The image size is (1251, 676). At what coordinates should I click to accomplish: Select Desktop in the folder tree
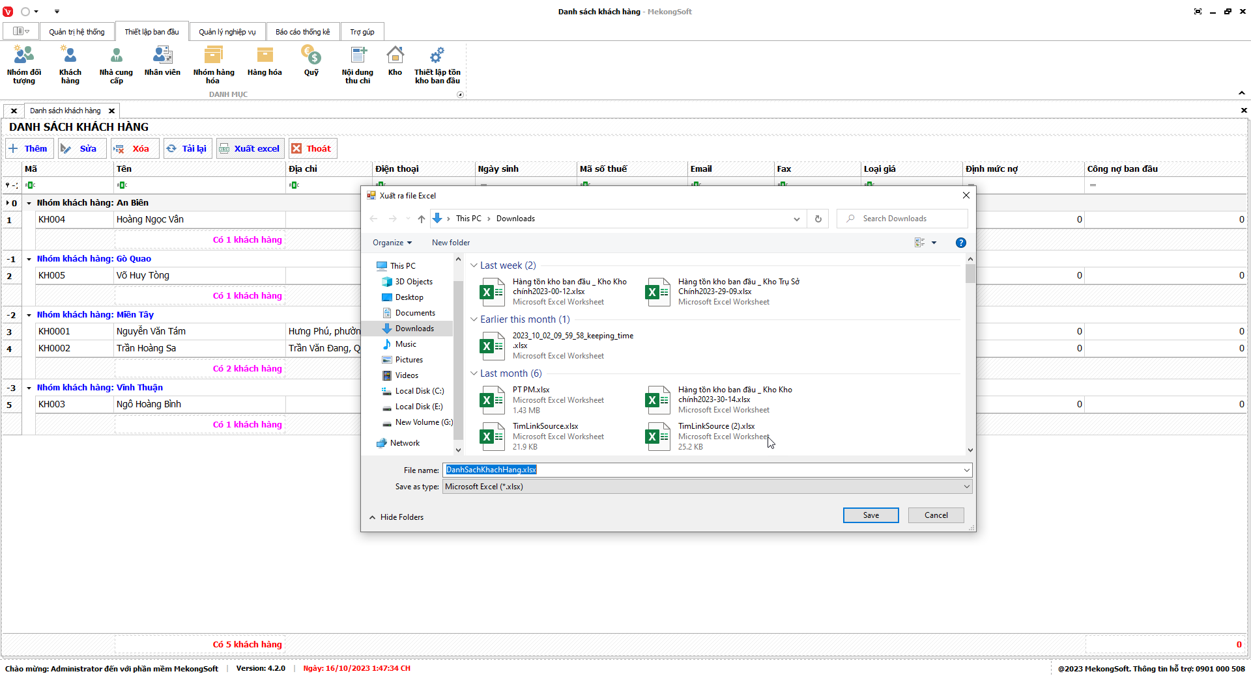(x=409, y=297)
